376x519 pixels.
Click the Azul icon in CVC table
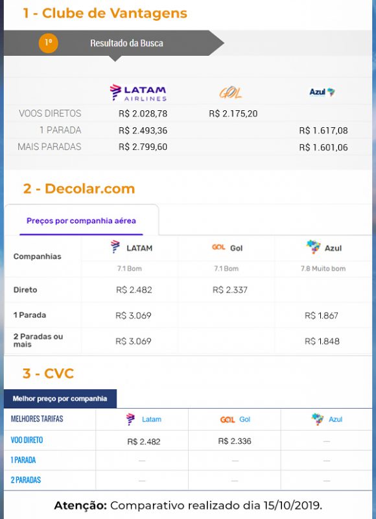[x=318, y=419]
